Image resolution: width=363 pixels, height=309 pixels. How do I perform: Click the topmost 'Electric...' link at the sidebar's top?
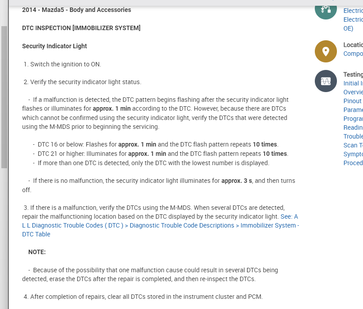353,11
